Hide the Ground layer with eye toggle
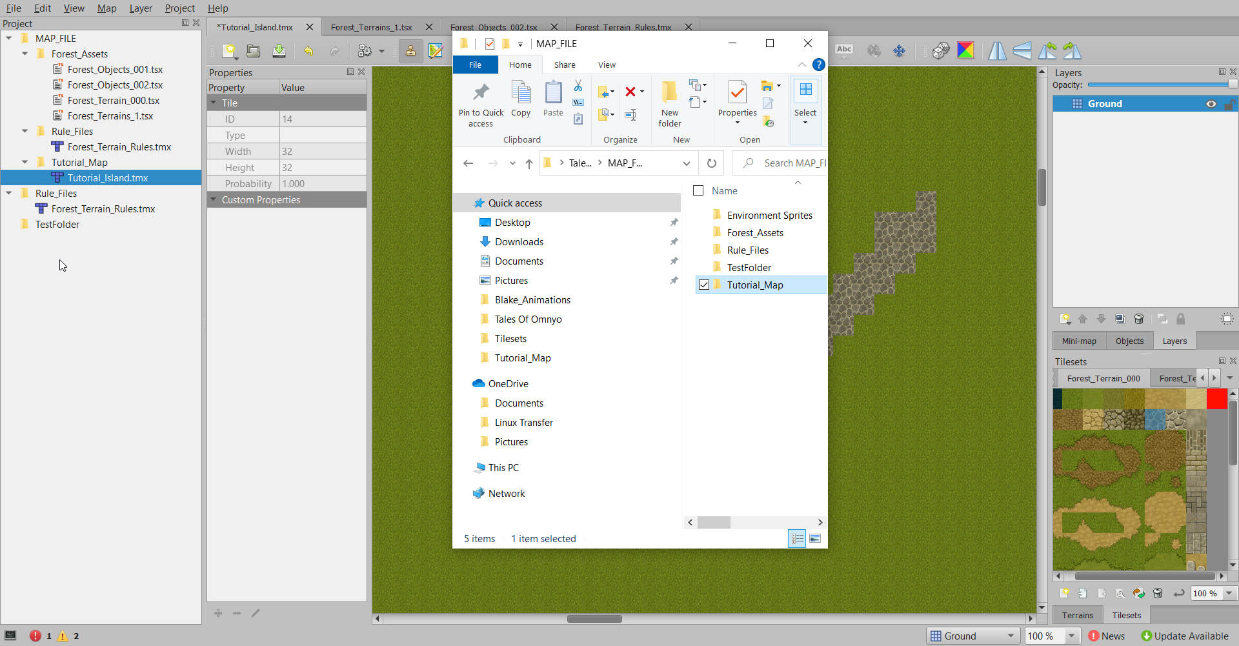 pos(1212,103)
